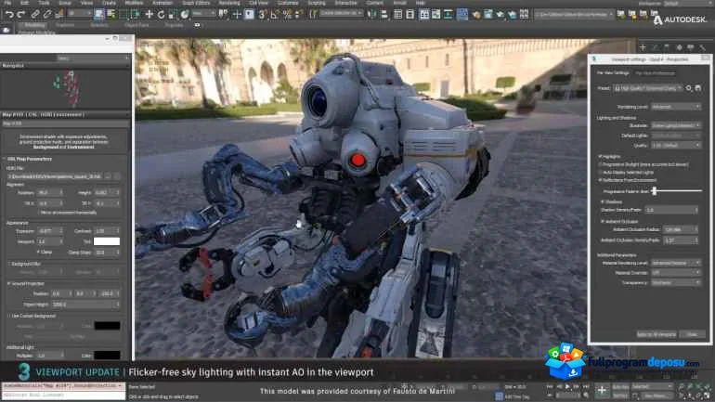715x402 pixels.
Task: Click the Play animation button
Action: tap(567, 387)
